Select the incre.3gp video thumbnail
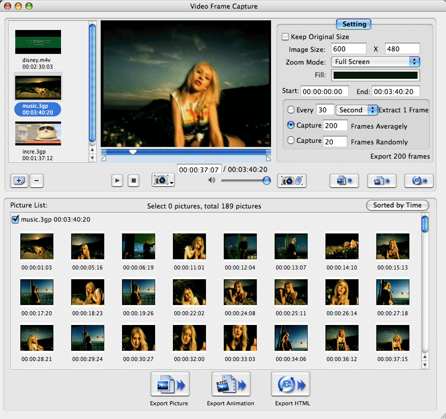Image resolution: width=446 pixels, height=419 pixels. tap(38, 133)
